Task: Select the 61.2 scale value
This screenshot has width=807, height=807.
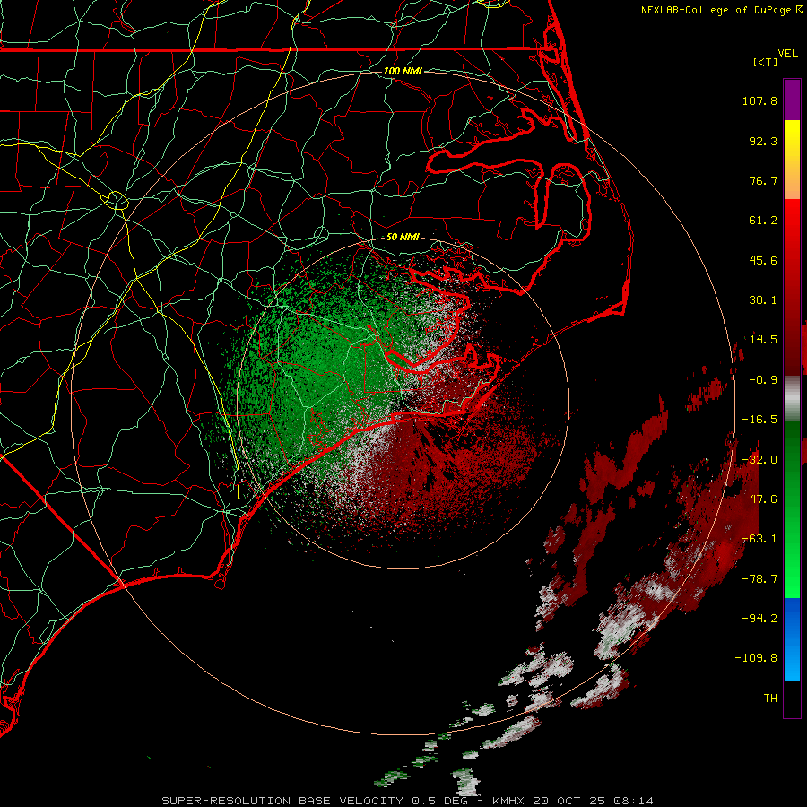Action: click(x=763, y=221)
